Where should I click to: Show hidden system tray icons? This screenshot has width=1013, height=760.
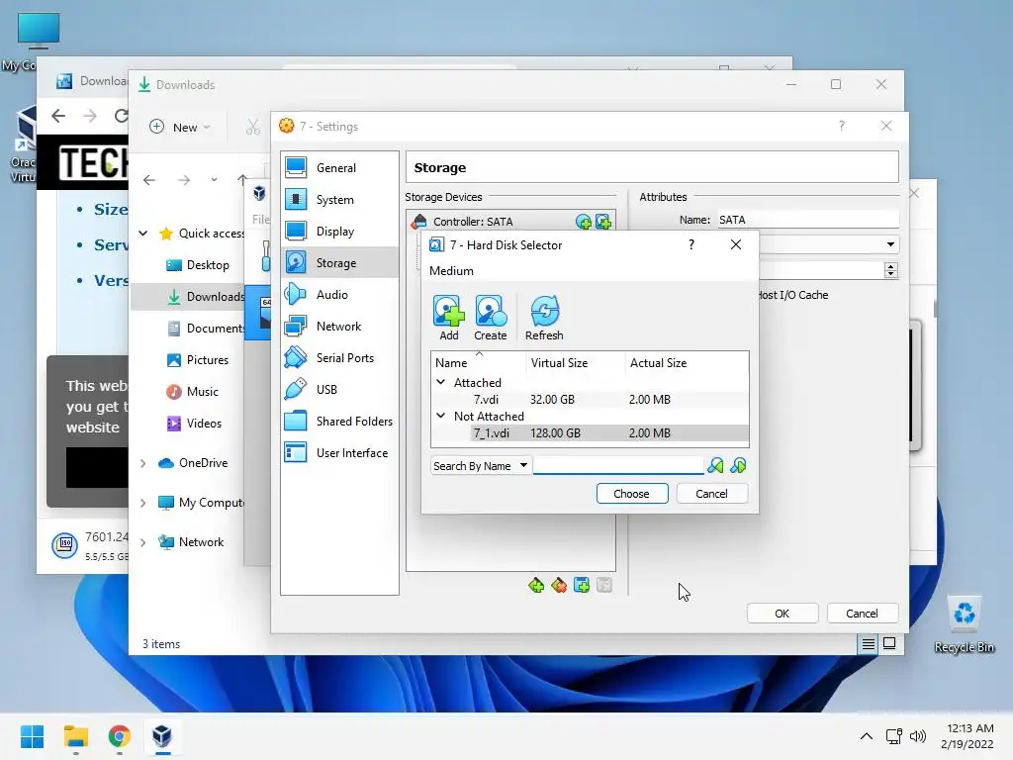[x=867, y=736]
